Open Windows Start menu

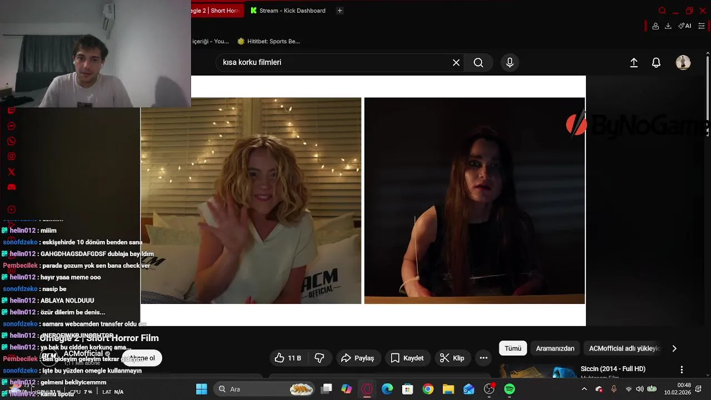click(x=202, y=389)
